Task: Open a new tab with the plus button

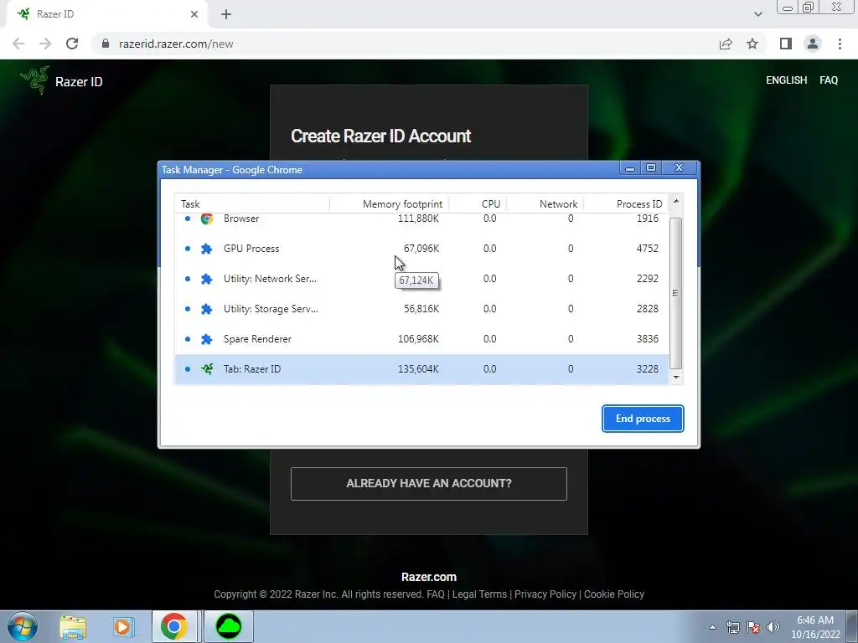Action: click(226, 14)
